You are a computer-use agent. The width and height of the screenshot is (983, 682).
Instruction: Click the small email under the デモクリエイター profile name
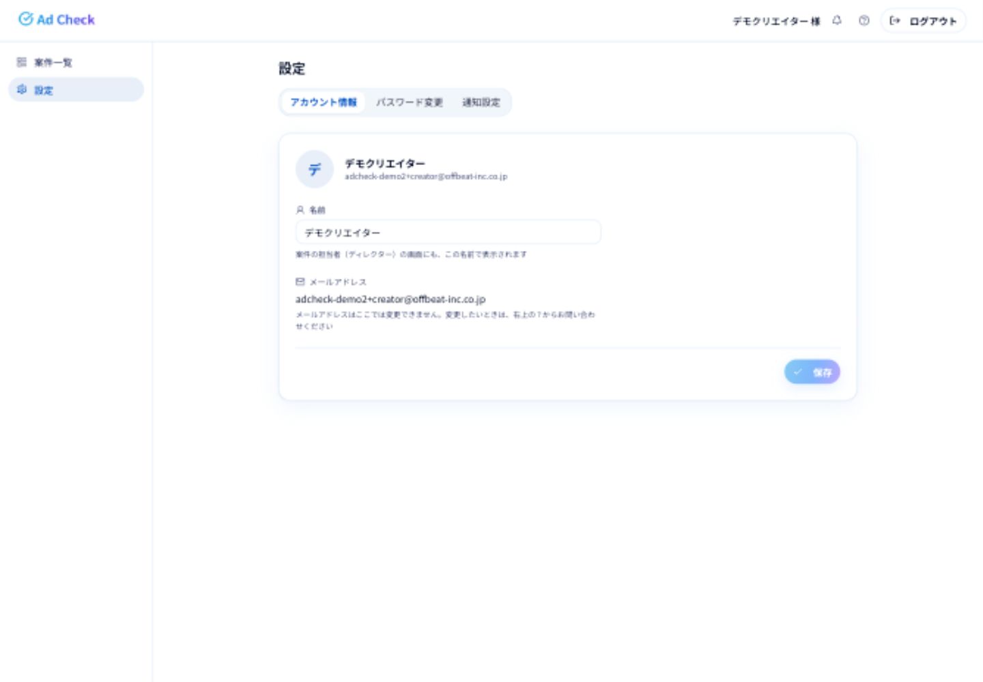[426, 177]
